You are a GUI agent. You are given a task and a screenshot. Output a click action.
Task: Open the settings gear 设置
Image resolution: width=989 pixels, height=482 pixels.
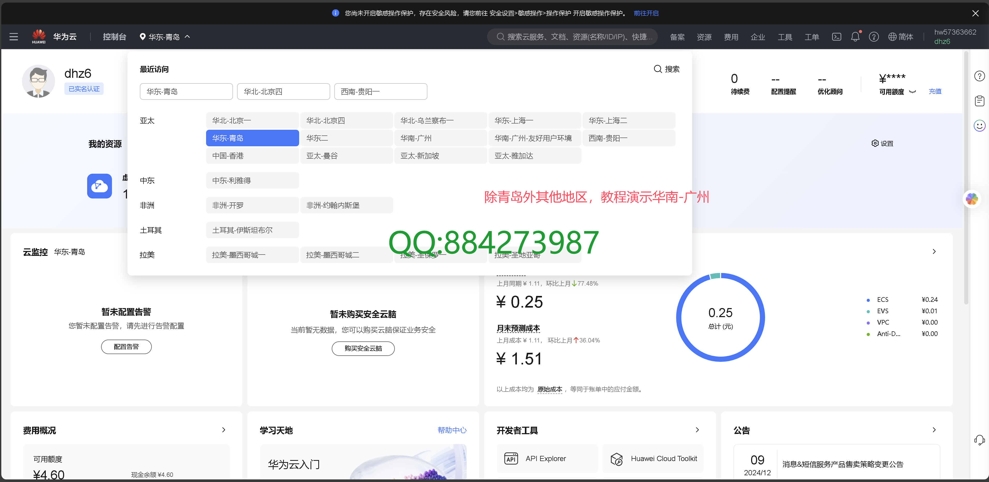882,143
